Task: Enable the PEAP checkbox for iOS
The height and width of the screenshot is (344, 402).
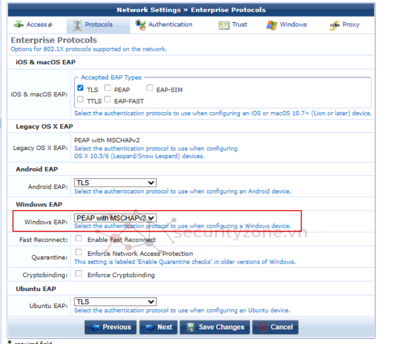Action: (107, 88)
